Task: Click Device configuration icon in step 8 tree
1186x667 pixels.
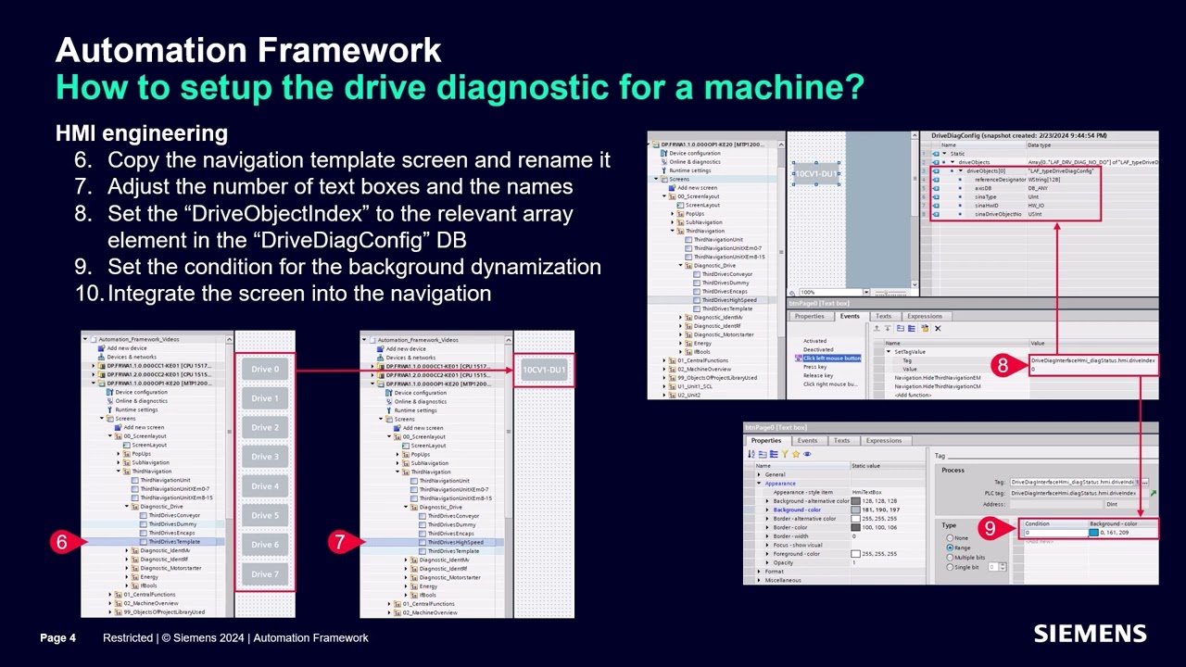Action: pyautogui.click(x=663, y=153)
